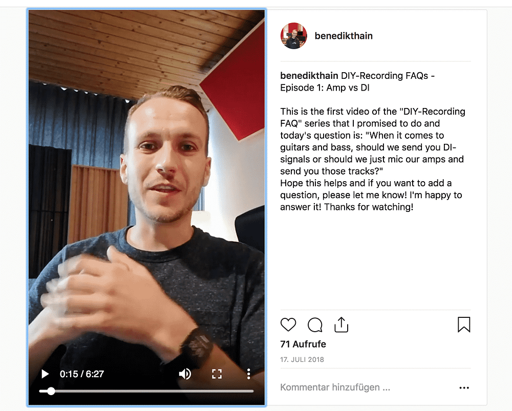Screen dimensions: 512x411
Task: Play the video
Action: tap(45, 374)
